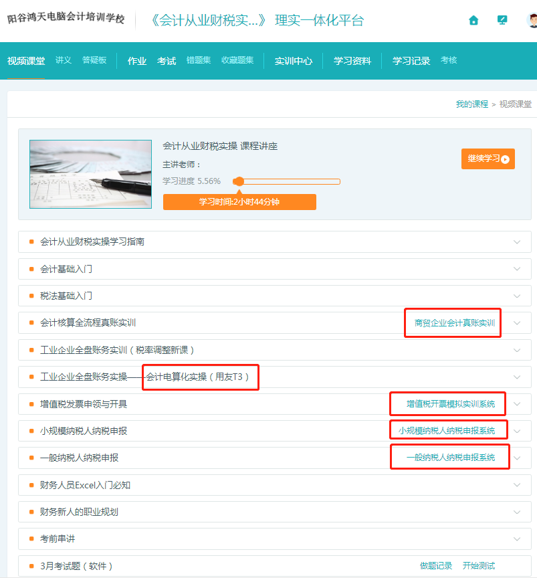Select 会计从业财税实操学习指南 chapter title

coord(92,242)
